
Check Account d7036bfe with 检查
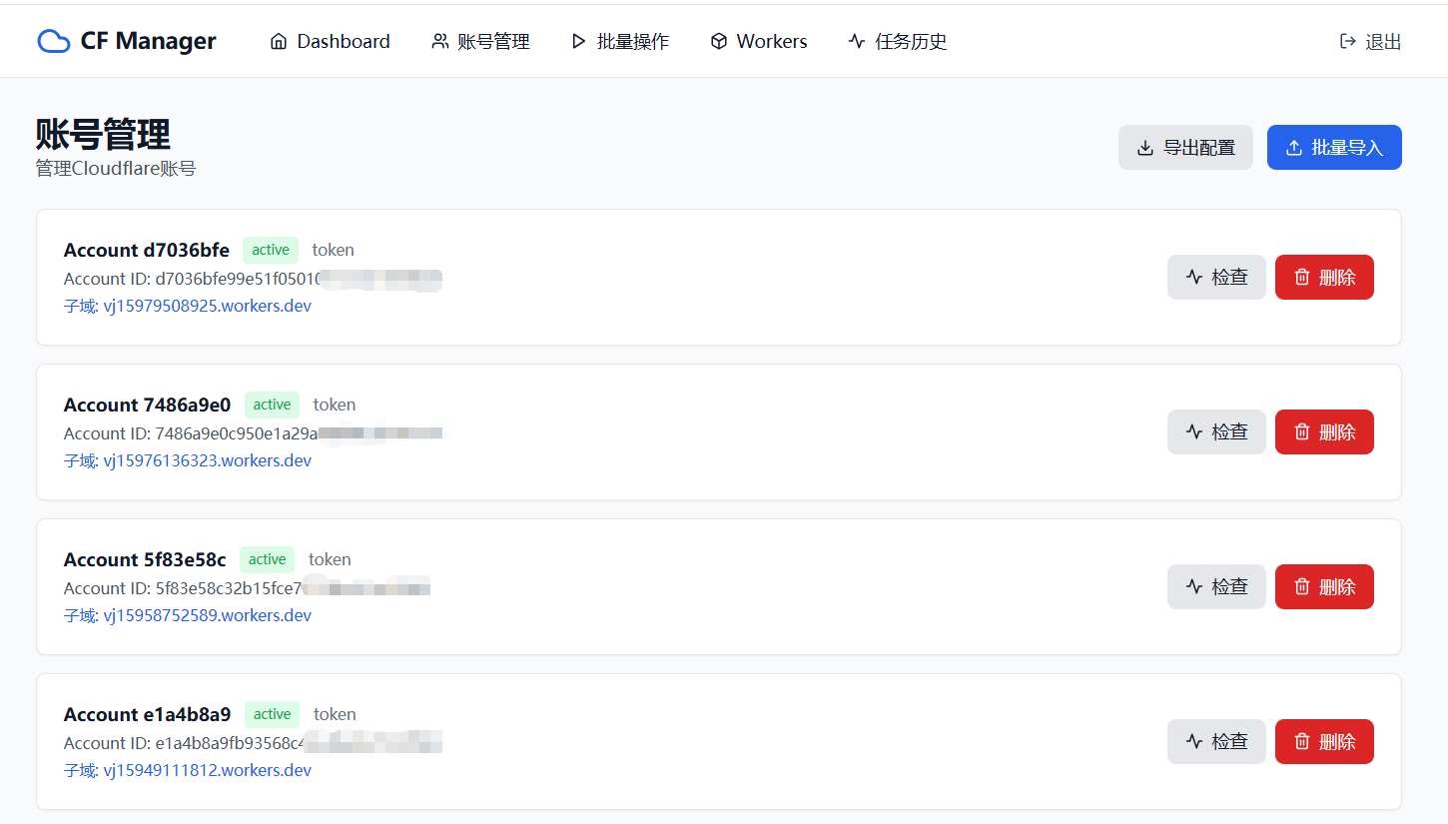[x=1216, y=277]
